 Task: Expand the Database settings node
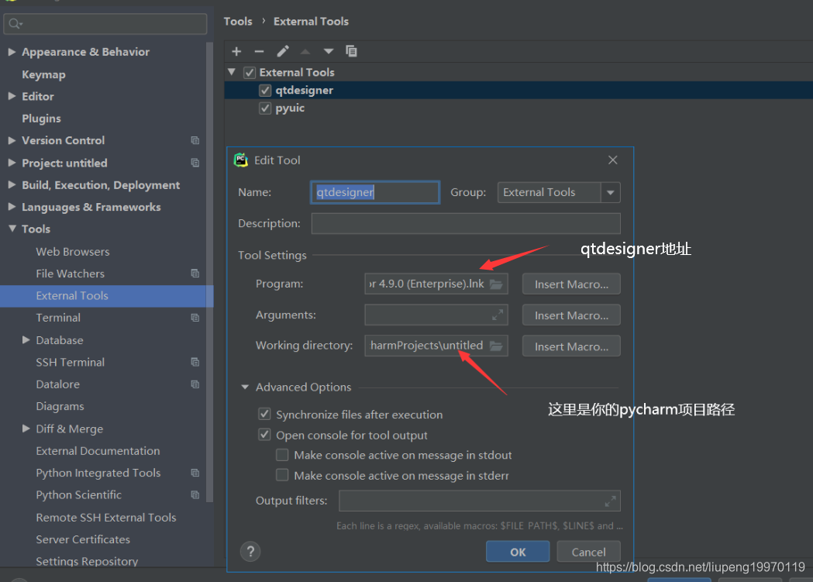coord(26,340)
